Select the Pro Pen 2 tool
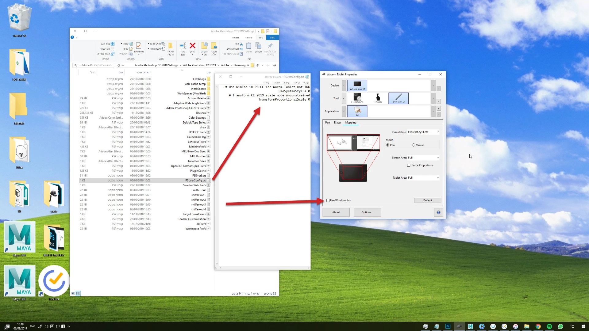 (398, 98)
